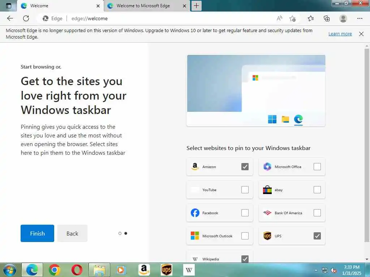Open pinned Wikipedia site on taskbar
This screenshot has height=277, width=370.
click(189, 270)
